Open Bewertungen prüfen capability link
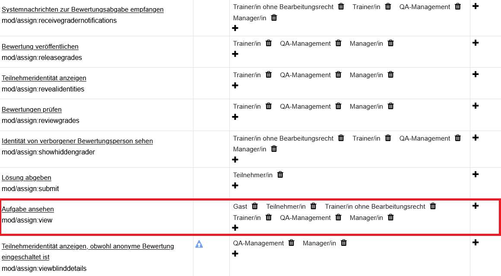Image resolution: width=501 pixels, height=276 pixels. [32, 110]
